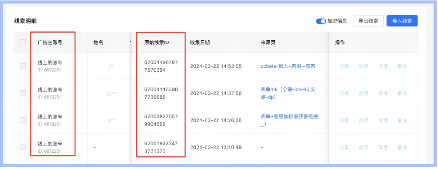
Task: Check the select-all header checkbox
Action: pos(23,42)
